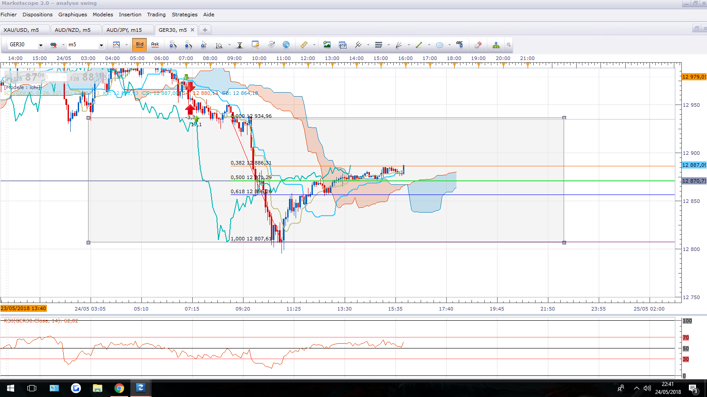Click the zoom out magnifier icon
The height and width of the screenshot is (397, 707).
tap(189, 45)
